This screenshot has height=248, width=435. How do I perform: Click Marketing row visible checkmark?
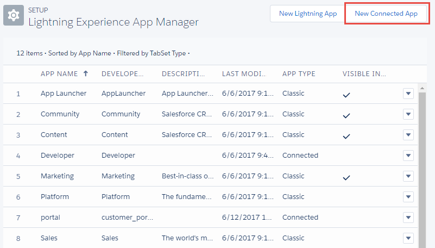346,177
